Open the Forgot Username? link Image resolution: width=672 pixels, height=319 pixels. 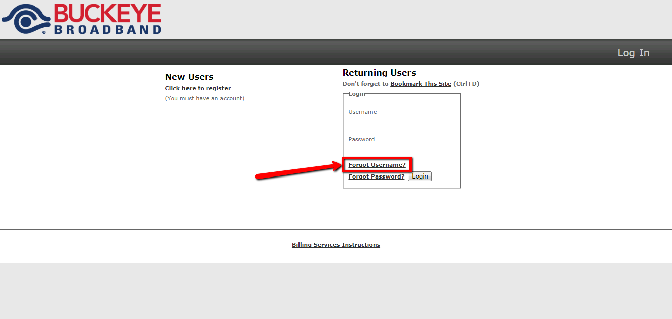click(x=377, y=165)
